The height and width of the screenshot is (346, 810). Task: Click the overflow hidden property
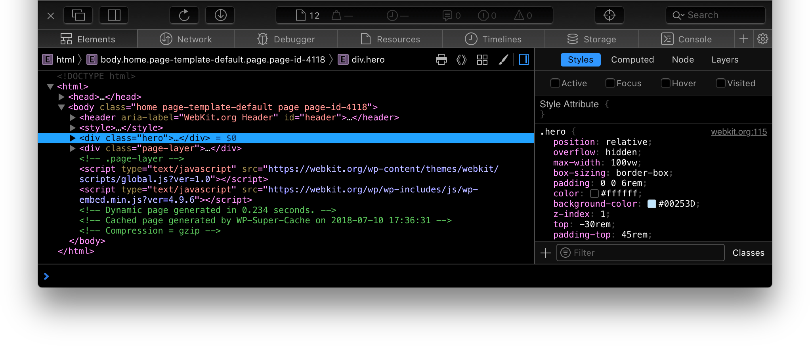(x=597, y=152)
